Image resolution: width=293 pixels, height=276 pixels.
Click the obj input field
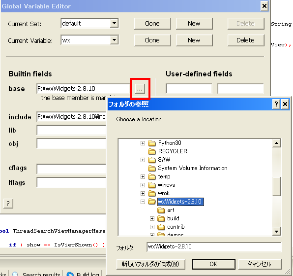[71, 143]
